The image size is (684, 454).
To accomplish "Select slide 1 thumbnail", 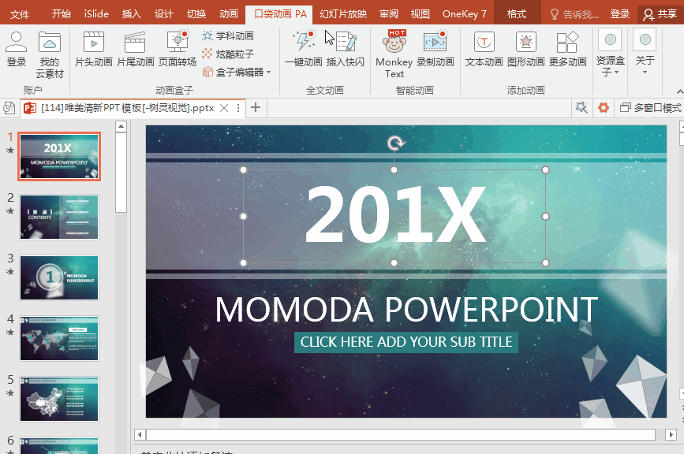I will 59,156.
